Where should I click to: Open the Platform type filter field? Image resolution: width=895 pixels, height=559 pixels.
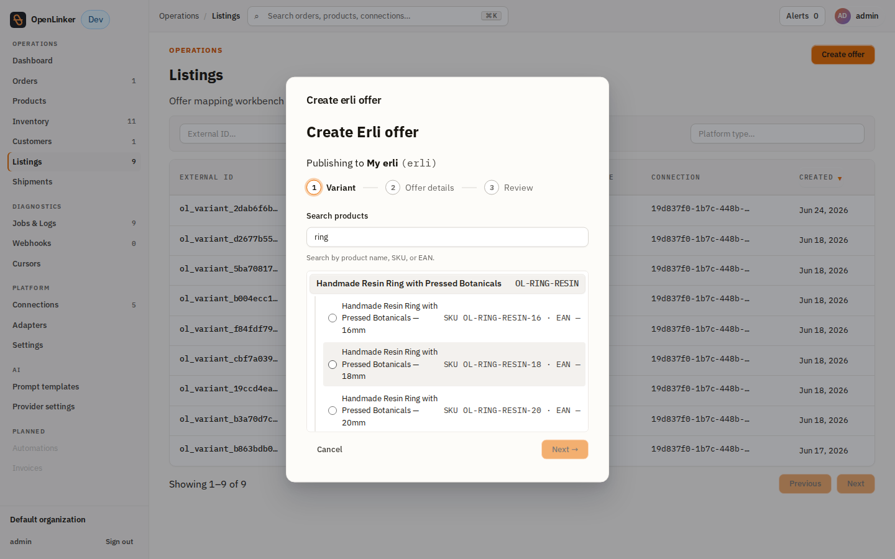pyautogui.click(x=777, y=134)
